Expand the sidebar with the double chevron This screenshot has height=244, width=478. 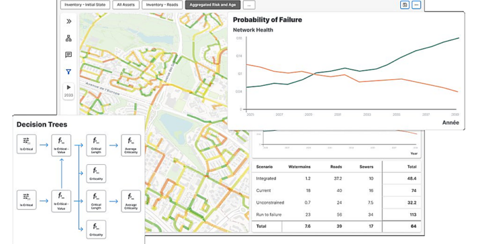click(69, 21)
